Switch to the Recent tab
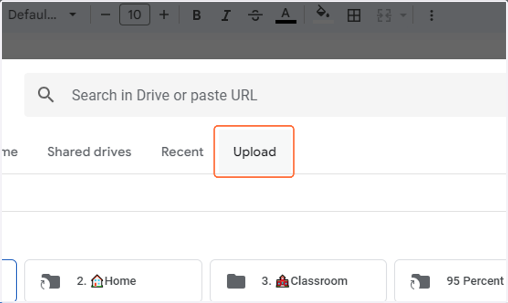The width and height of the screenshot is (508, 303). 182,151
